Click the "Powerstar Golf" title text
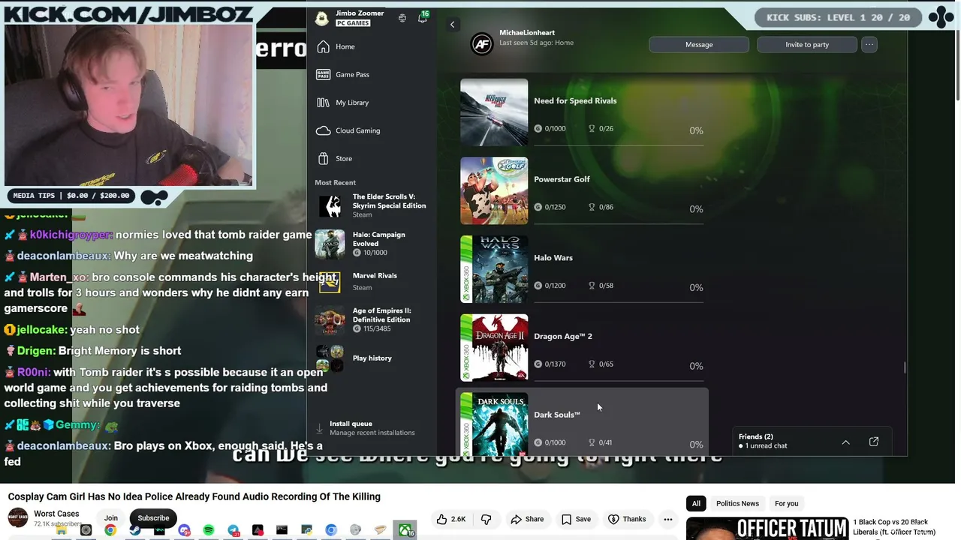This screenshot has width=961, height=540. coord(562,179)
